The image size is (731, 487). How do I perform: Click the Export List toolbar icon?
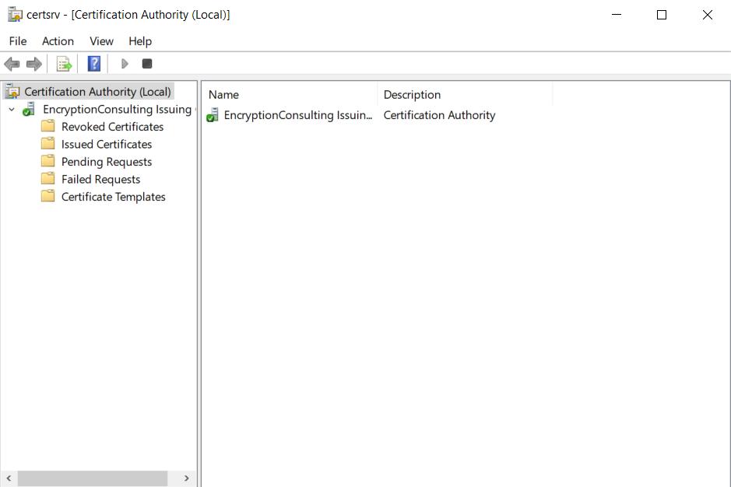click(x=64, y=64)
